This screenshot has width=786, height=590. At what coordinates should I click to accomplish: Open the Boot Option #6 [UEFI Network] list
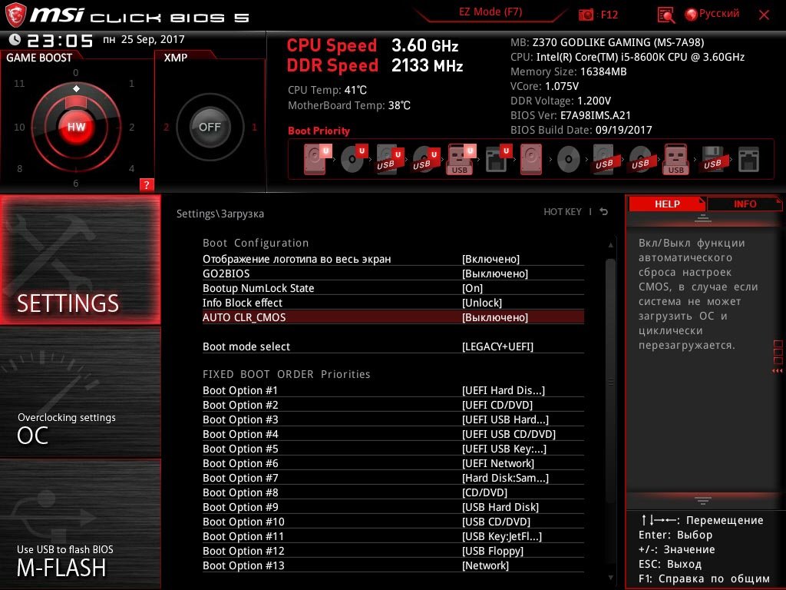click(x=497, y=463)
